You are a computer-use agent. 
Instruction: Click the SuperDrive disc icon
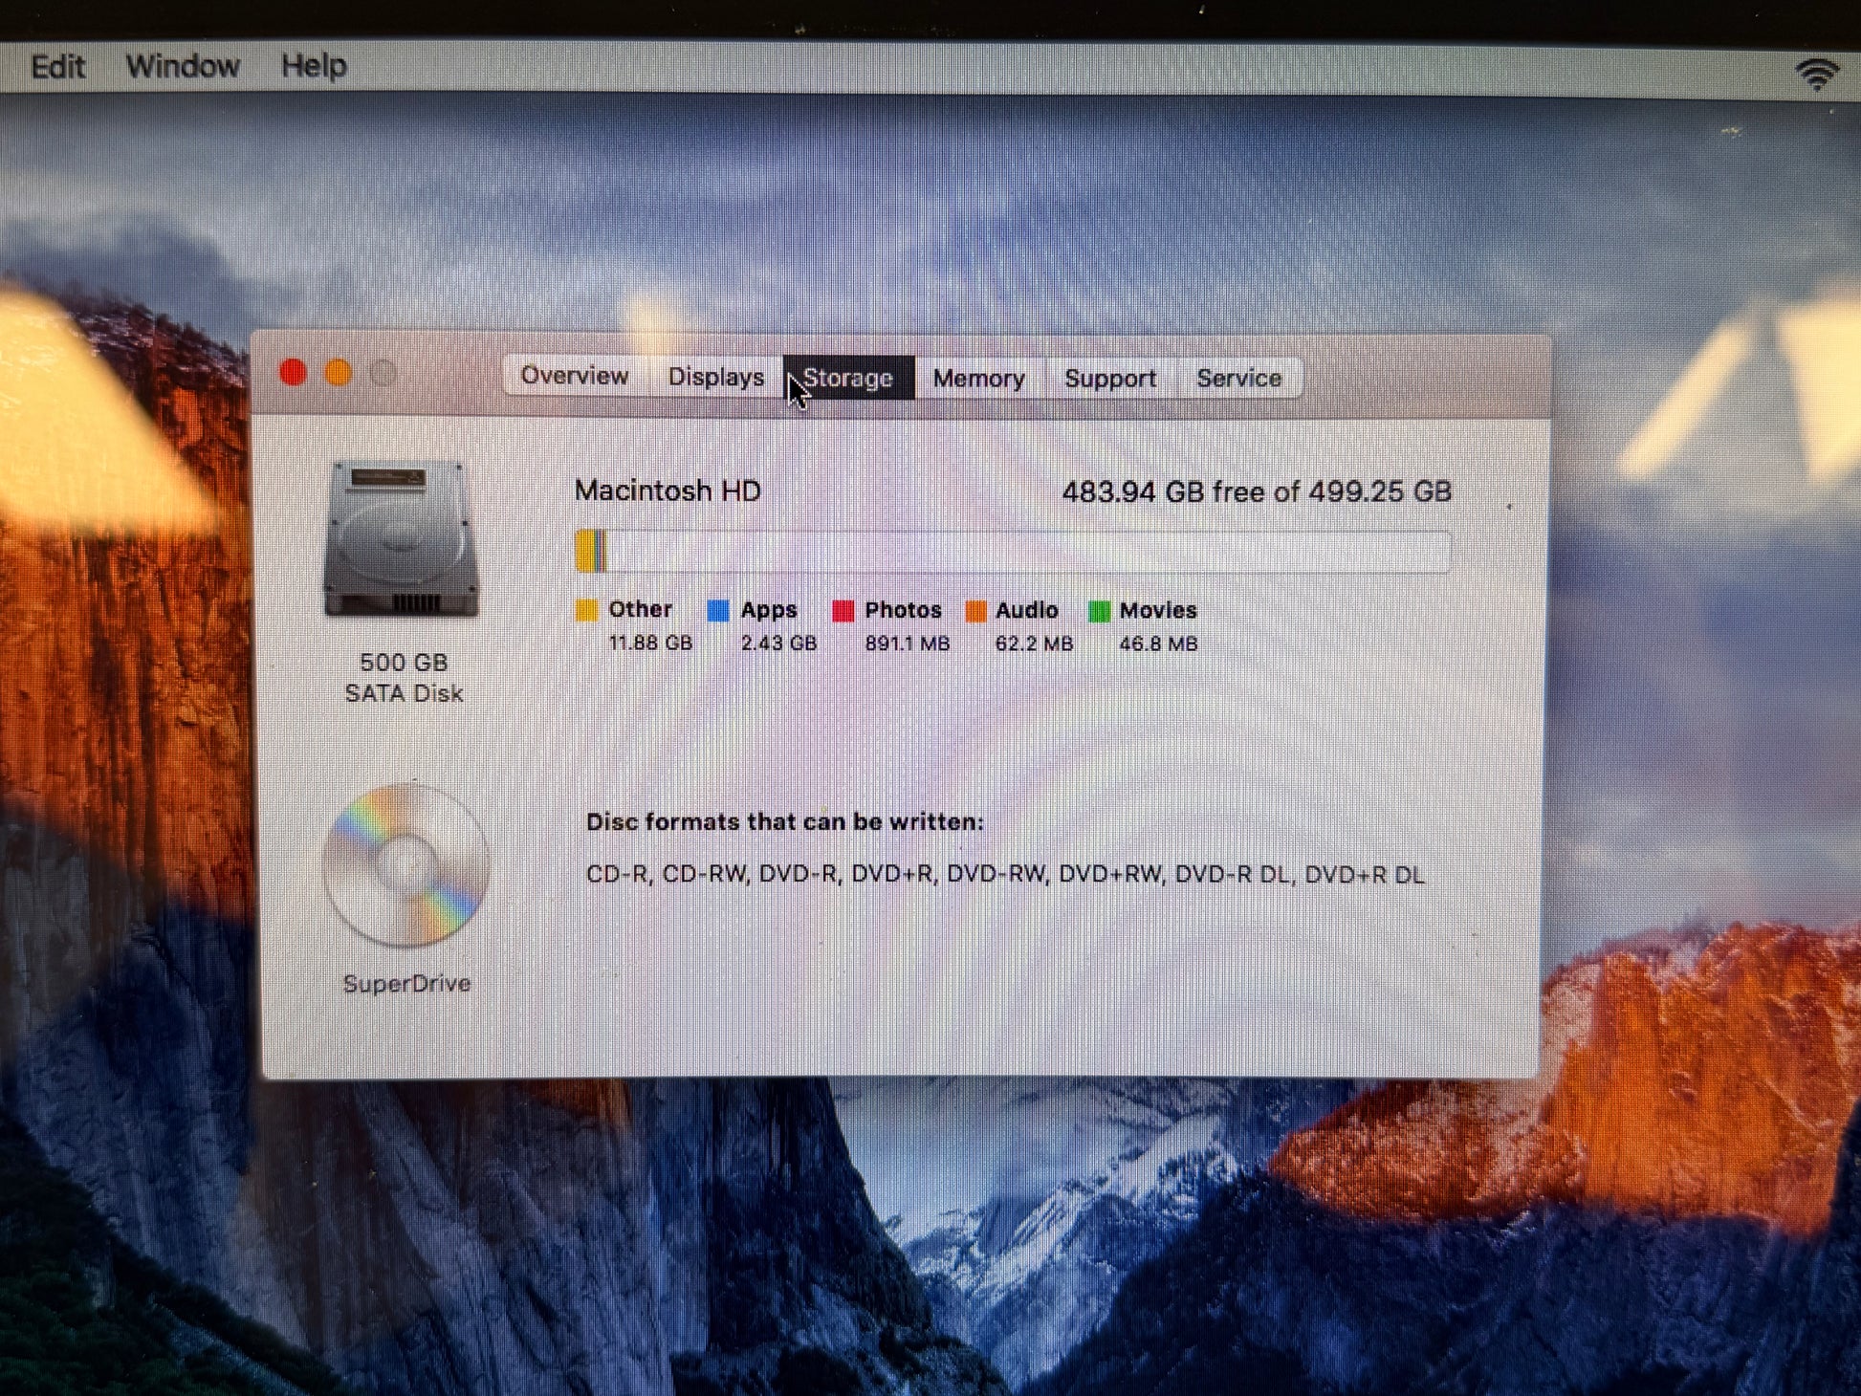tap(405, 865)
